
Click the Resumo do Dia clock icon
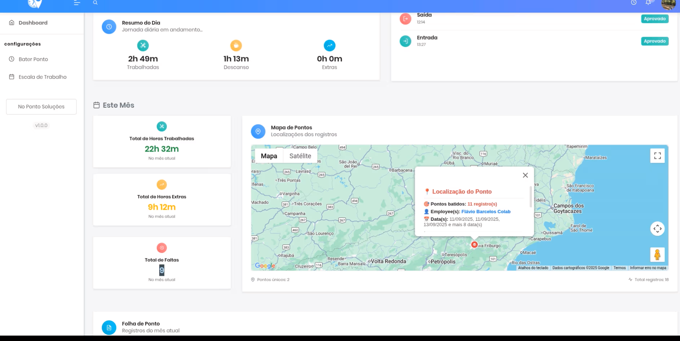click(x=109, y=27)
